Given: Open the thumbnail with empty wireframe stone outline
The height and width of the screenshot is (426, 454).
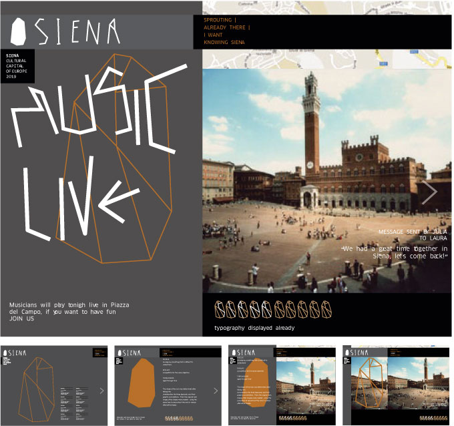Looking at the screenshot, I should click(54, 385).
